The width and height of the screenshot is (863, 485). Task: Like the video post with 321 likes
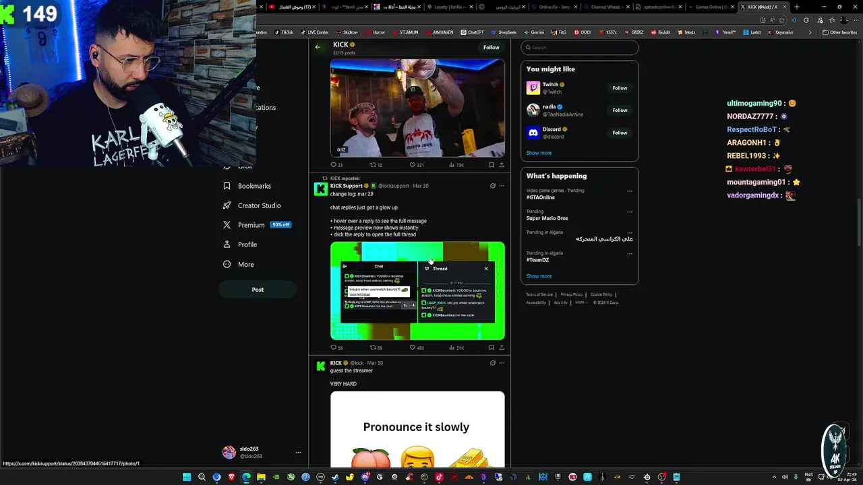coord(417,165)
